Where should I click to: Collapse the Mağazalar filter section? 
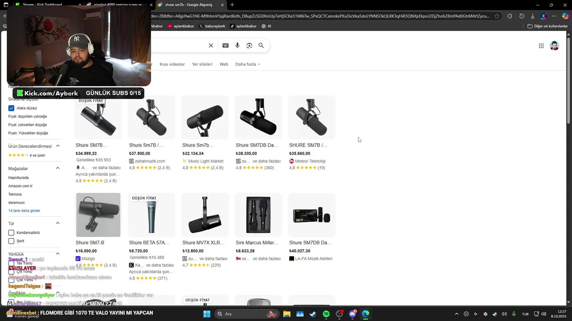(x=58, y=168)
